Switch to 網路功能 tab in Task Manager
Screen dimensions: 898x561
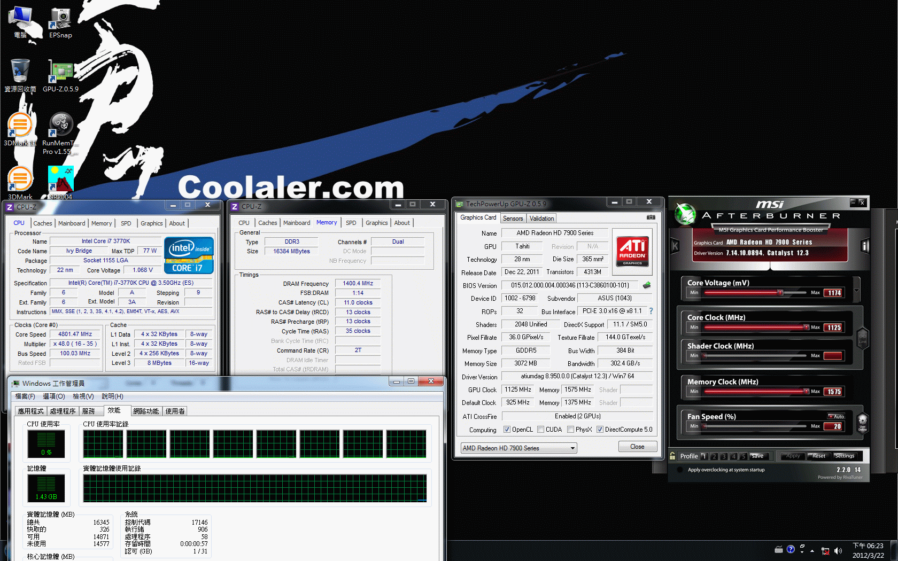tap(146, 411)
